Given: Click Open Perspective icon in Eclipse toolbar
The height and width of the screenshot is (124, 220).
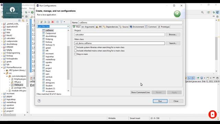Looking at the screenshot, I should [x=209, y=12].
